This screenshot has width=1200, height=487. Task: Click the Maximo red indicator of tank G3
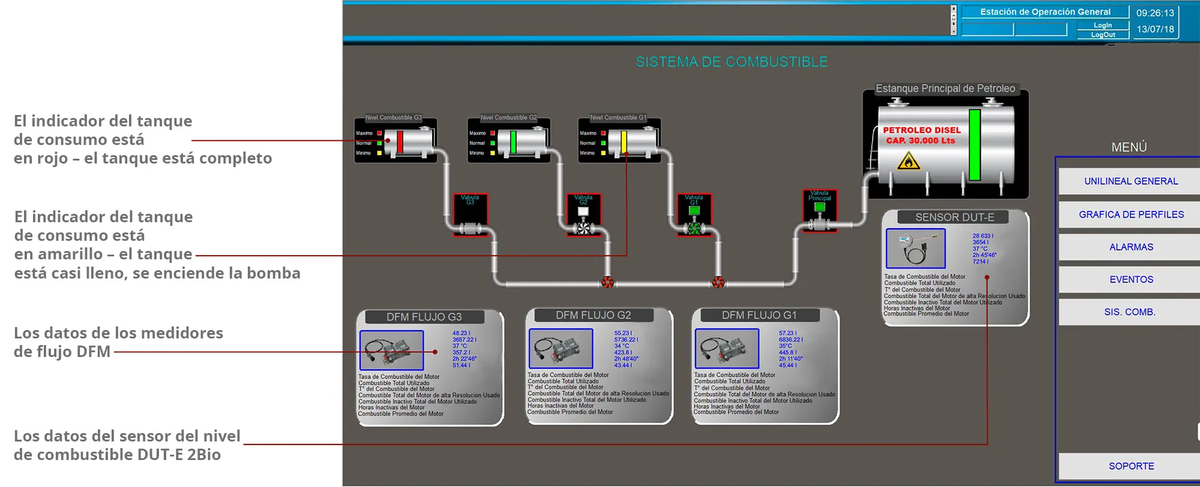379,133
